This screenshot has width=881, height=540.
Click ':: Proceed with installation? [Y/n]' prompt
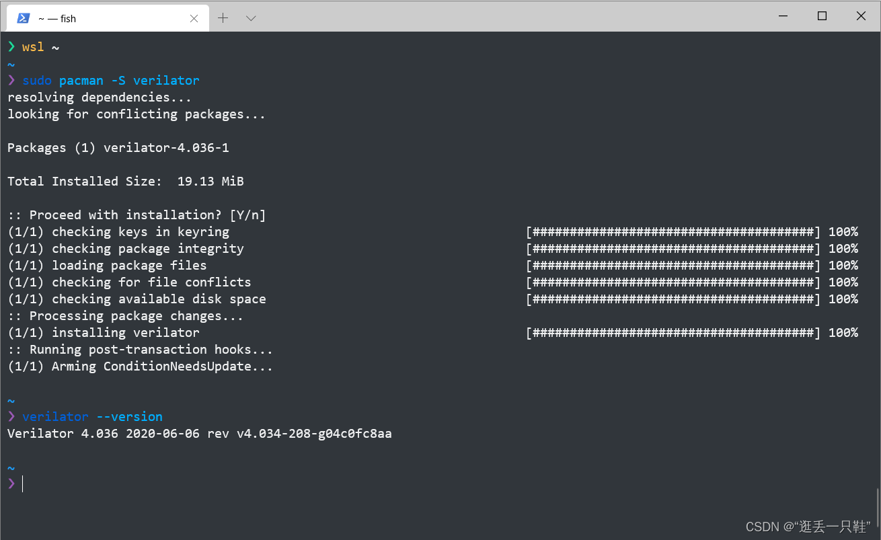pyautogui.click(x=137, y=215)
